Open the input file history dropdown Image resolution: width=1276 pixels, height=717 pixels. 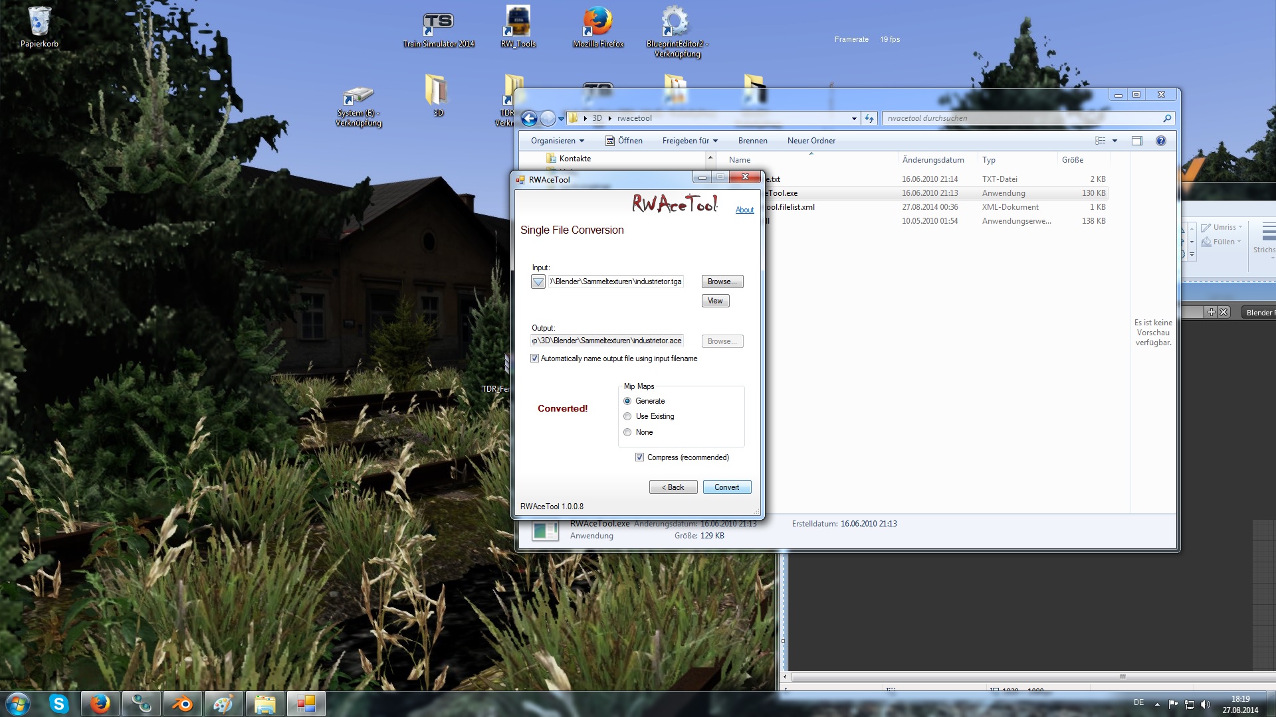[x=538, y=282]
